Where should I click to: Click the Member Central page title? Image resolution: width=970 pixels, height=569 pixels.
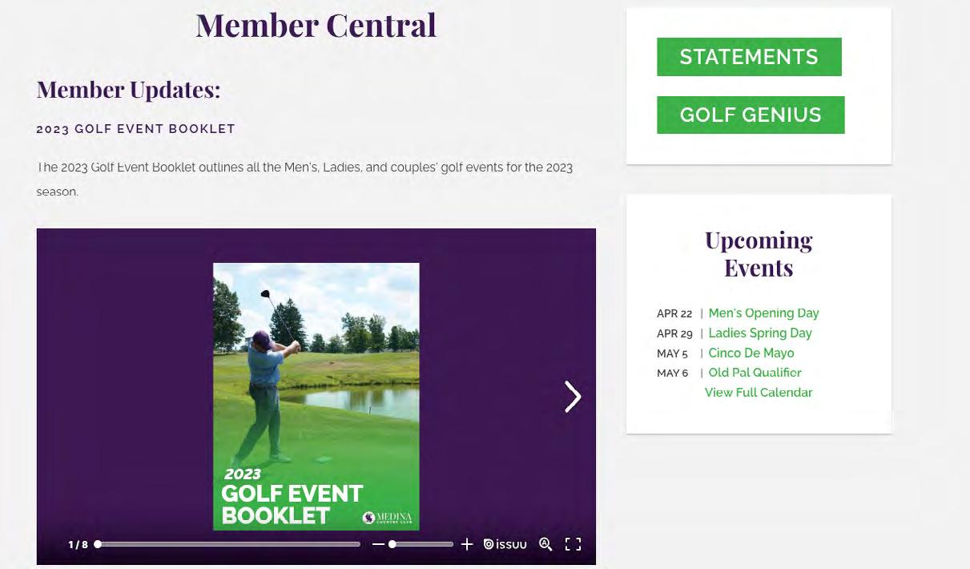tap(316, 25)
